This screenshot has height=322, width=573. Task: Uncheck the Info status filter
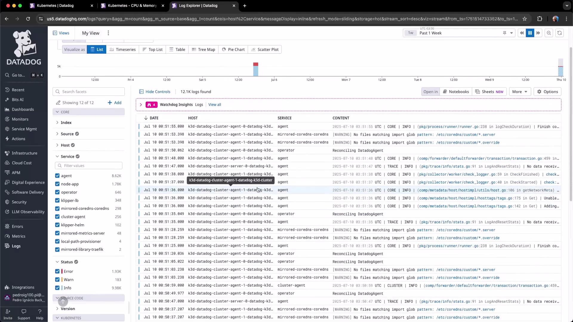pyautogui.click(x=57, y=288)
